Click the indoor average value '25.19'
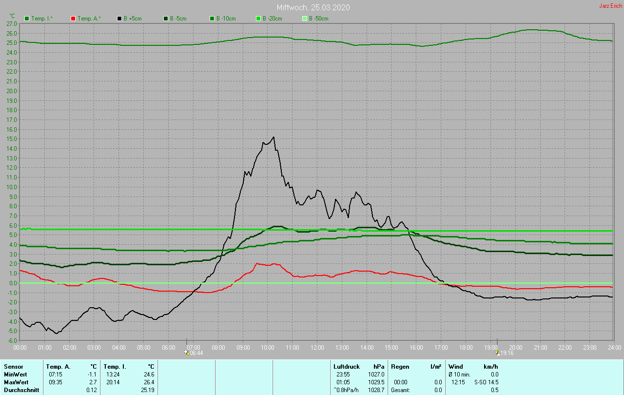 147,390
